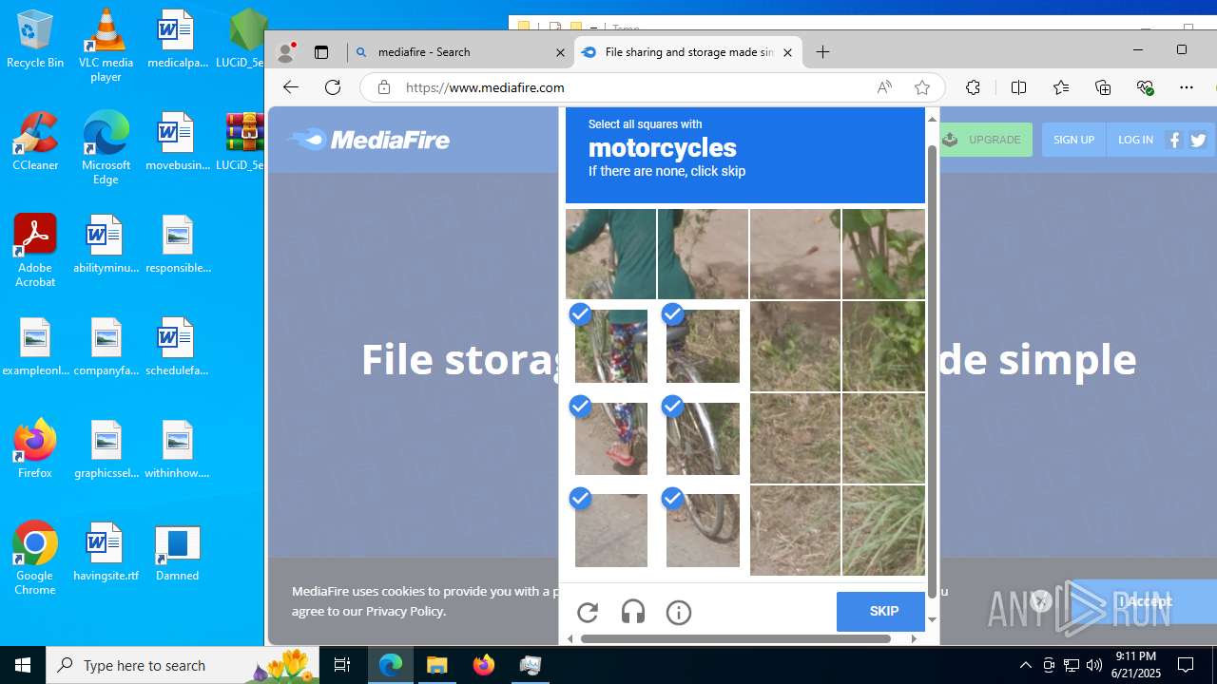The width and height of the screenshot is (1217, 684).
Task: Reload the captcha challenge
Action: click(588, 613)
